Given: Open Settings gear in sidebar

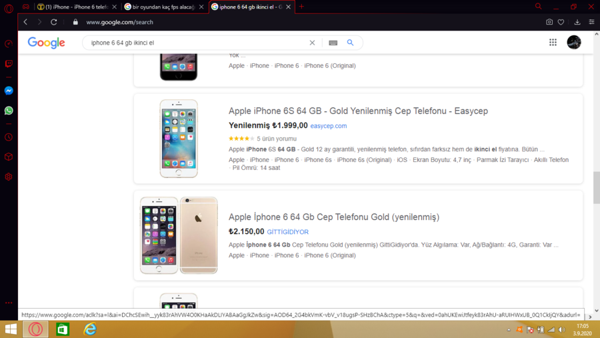Looking at the screenshot, I should tap(9, 177).
